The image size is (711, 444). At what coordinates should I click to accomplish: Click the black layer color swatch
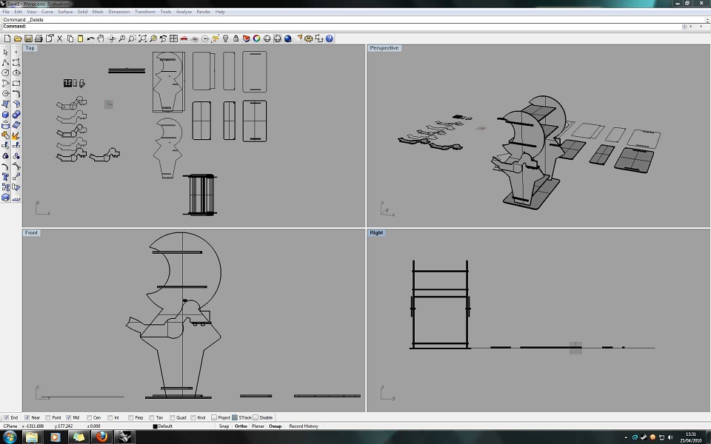tap(155, 426)
